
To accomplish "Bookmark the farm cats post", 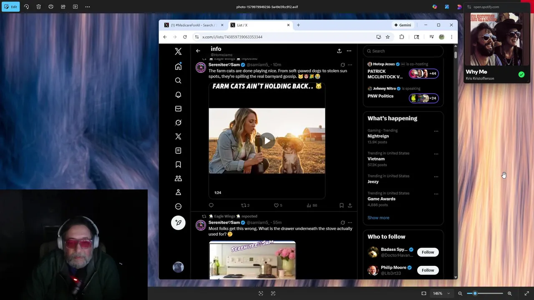I will pos(341,205).
